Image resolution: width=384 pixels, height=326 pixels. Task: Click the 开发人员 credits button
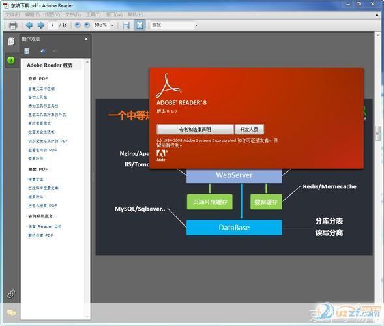tap(249, 129)
